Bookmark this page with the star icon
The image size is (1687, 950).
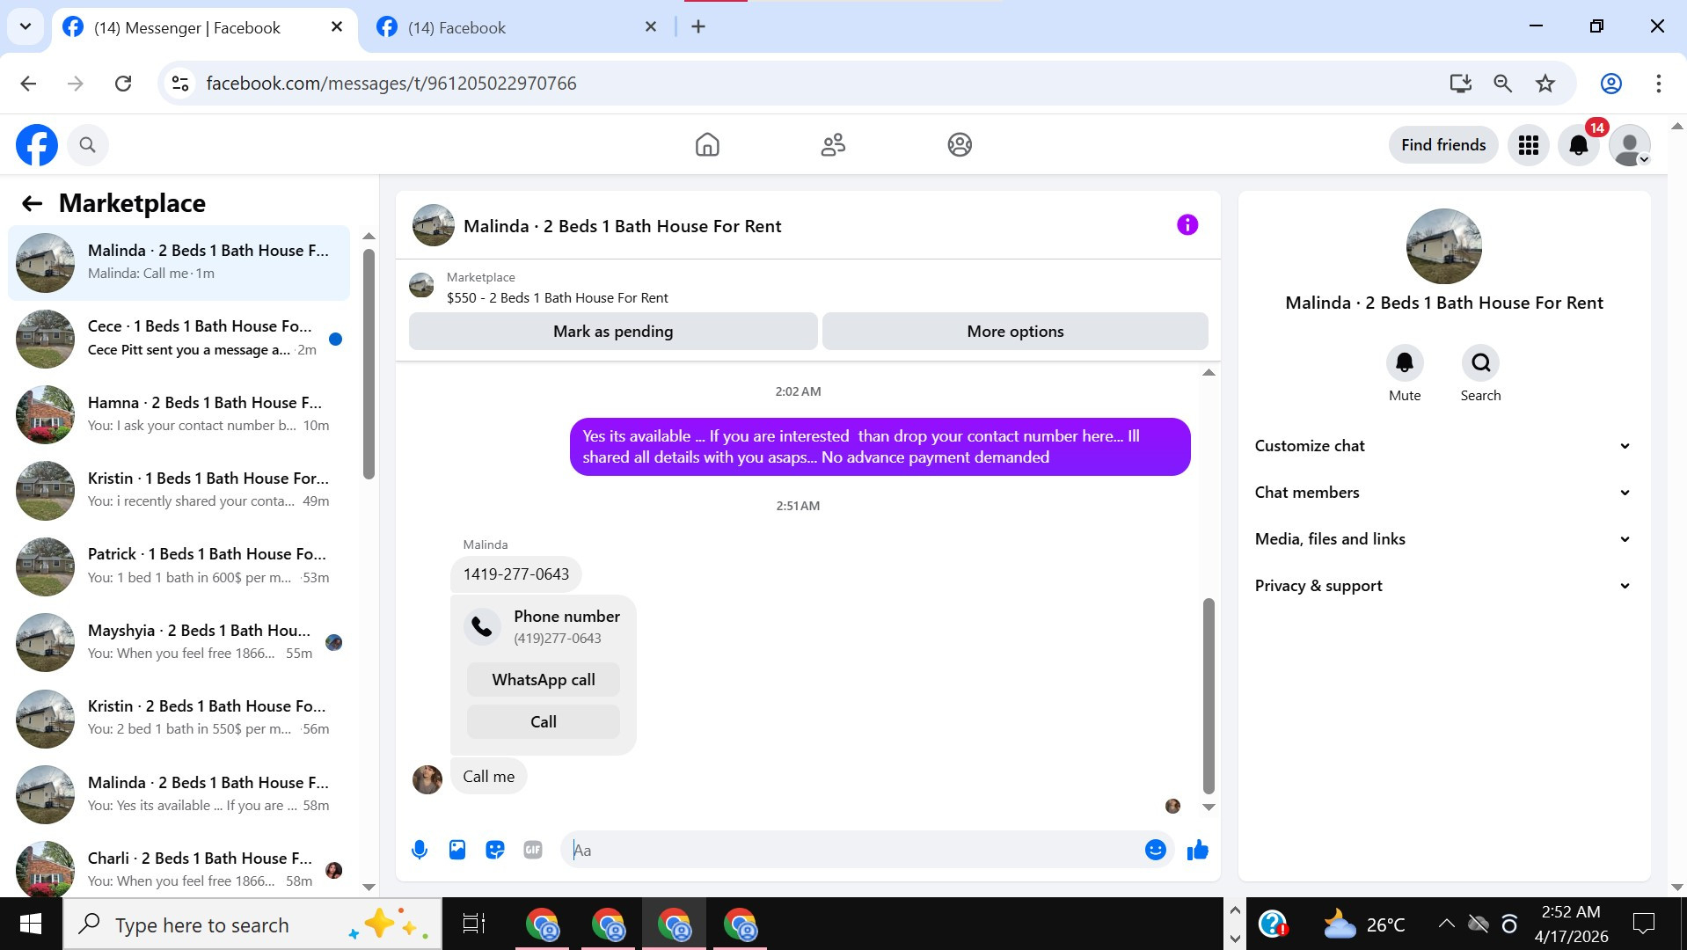tap(1545, 84)
